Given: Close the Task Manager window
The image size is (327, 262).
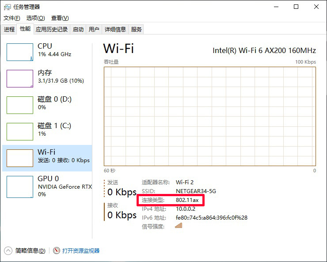Looking at the screenshot, I should [x=316, y=7].
